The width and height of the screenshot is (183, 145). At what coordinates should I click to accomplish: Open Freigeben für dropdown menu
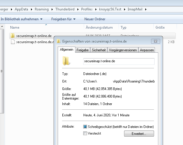coord(64,19)
